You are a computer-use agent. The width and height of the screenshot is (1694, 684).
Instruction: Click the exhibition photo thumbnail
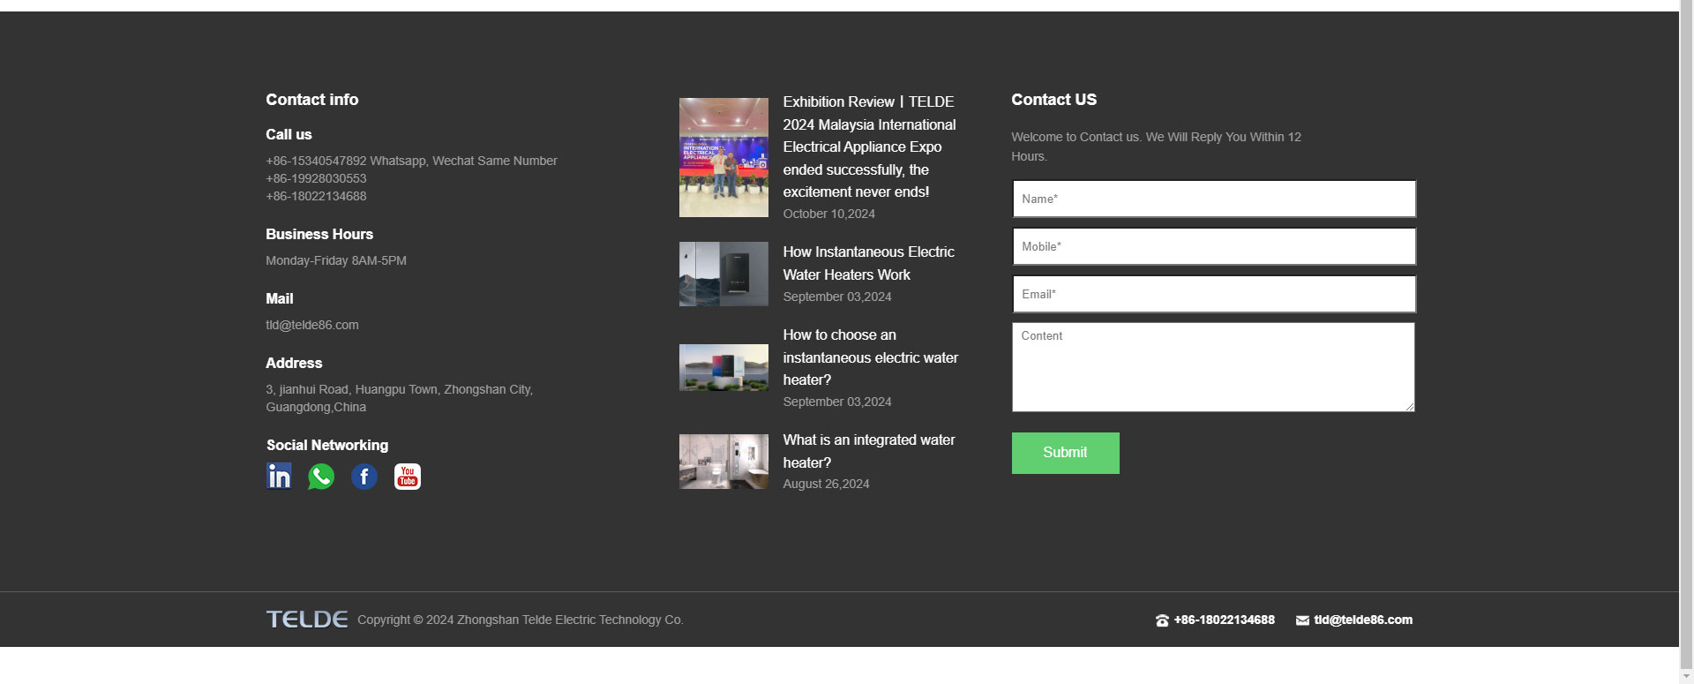click(723, 157)
